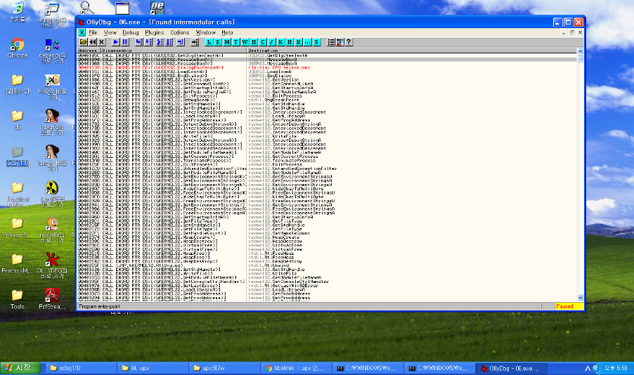The width and height of the screenshot is (634, 375).
Task: Open the Options menu
Action: [x=179, y=32]
